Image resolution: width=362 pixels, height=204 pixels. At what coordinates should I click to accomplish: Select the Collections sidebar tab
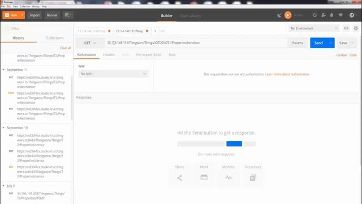tap(55, 38)
